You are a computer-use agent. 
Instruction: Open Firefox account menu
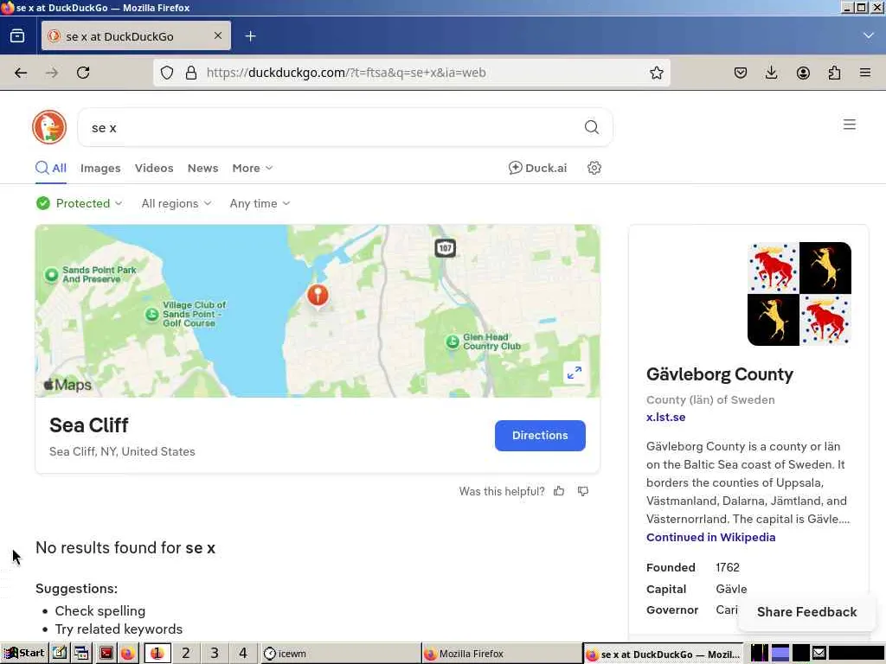803,73
